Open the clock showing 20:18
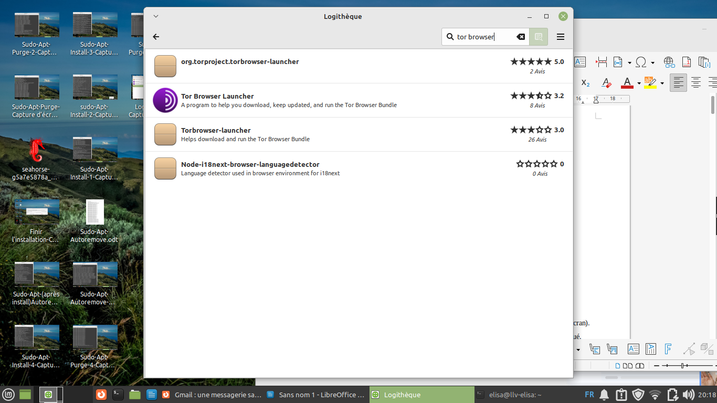 pos(707,395)
